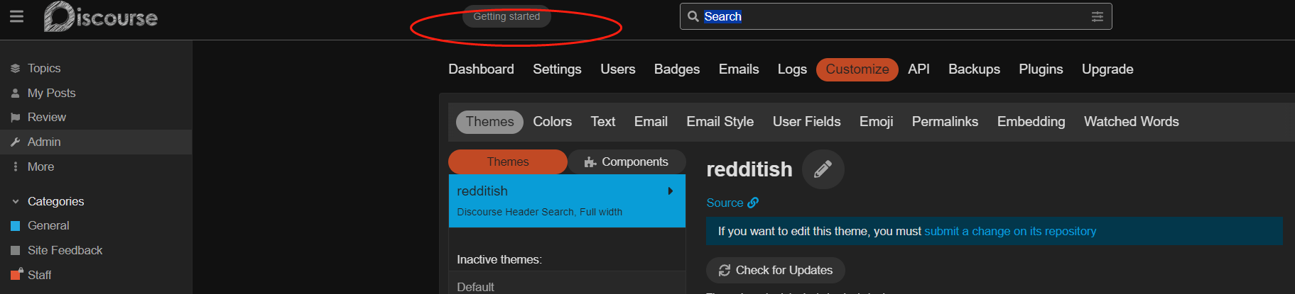
Task: Click Staff category lock-colored square
Action: [16, 275]
